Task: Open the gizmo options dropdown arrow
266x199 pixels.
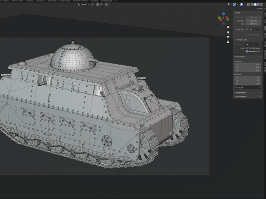Action: point(237,4)
